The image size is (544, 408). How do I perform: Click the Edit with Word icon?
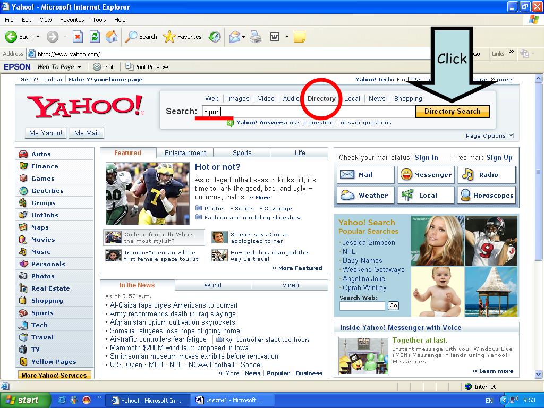point(275,37)
